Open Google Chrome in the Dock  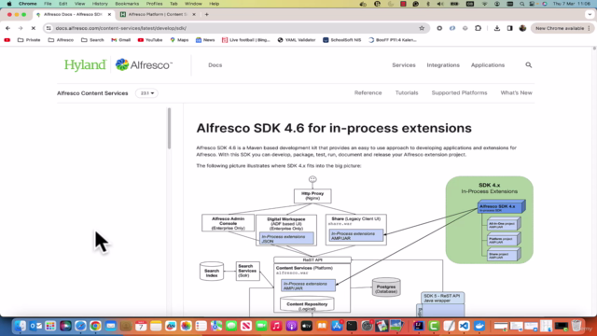point(95,326)
